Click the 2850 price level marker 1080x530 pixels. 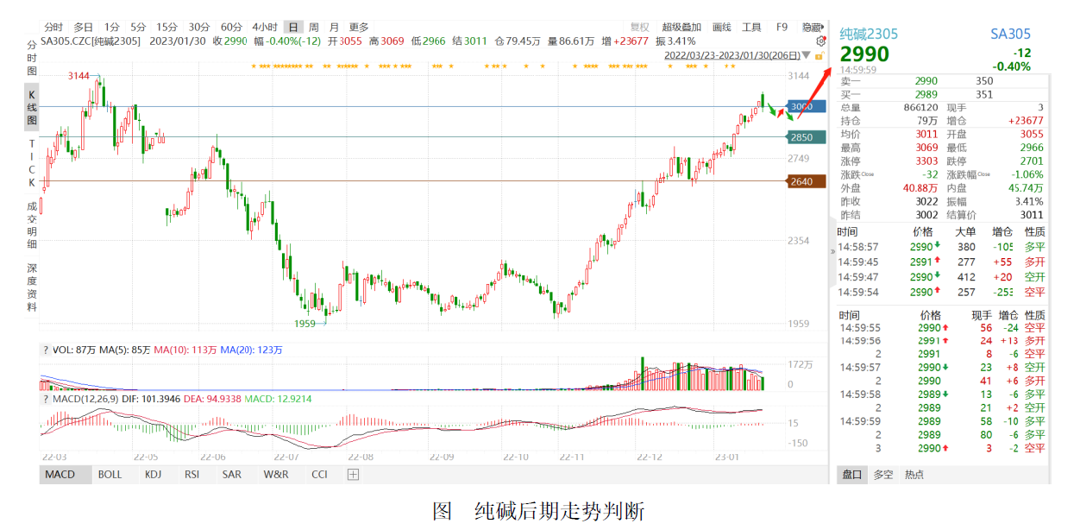806,137
